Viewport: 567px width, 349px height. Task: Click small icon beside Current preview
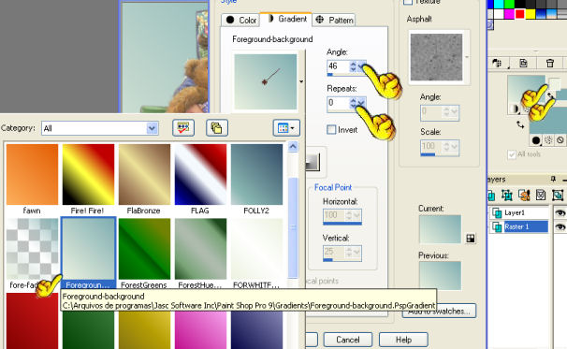coord(471,239)
